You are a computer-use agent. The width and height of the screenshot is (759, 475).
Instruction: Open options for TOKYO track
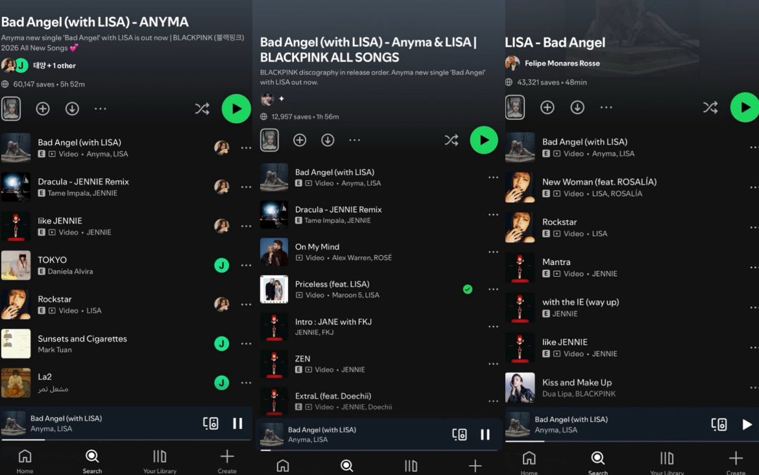[x=246, y=266]
